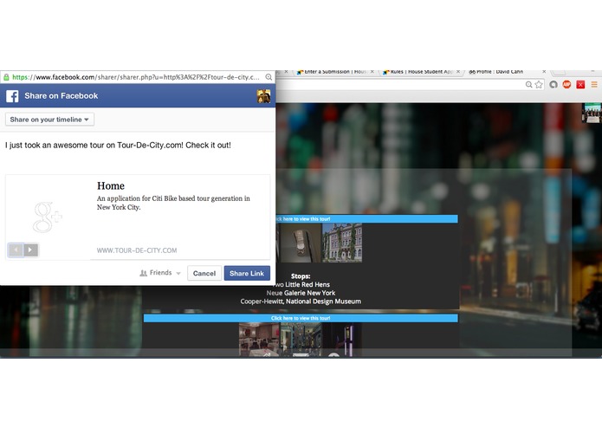602x428 pixels.
Task: Click the profile picture in Share on Facebook header
Action: tap(263, 96)
